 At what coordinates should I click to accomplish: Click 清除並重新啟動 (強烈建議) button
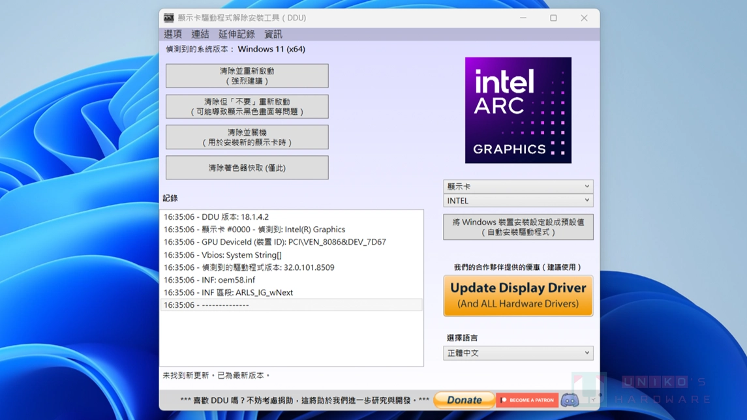tap(247, 76)
